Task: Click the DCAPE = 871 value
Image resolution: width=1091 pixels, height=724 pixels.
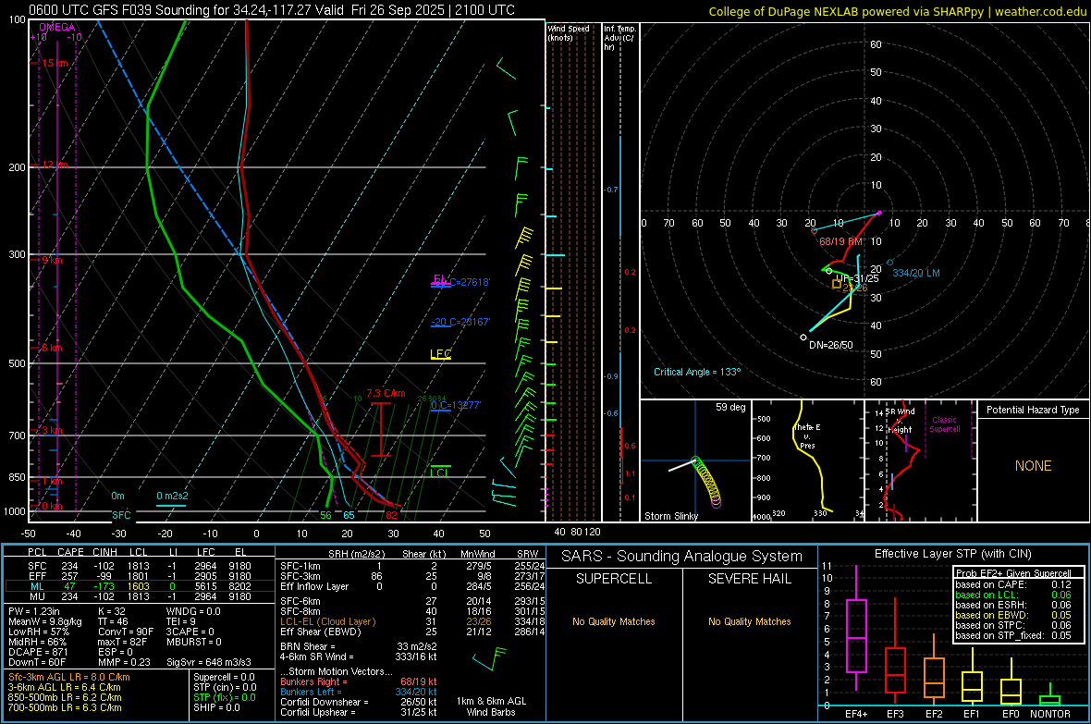Action: (x=38, y=652)
